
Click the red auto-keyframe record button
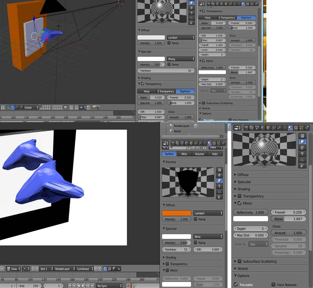point(128,286)
